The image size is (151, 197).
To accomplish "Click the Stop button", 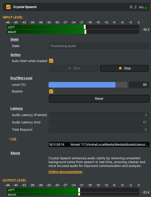I will click(124, 68).
